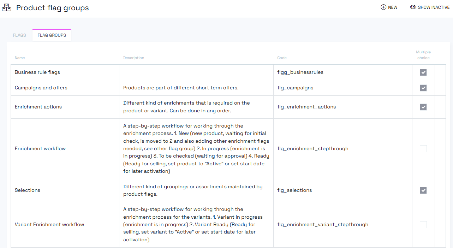The height and width of the screenshot is (248, 453).
Task: Click the Description column header
Action: (x=133, y=58)
